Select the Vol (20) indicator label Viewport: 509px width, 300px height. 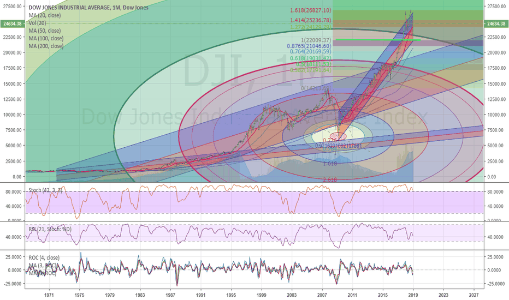[37, 23]
